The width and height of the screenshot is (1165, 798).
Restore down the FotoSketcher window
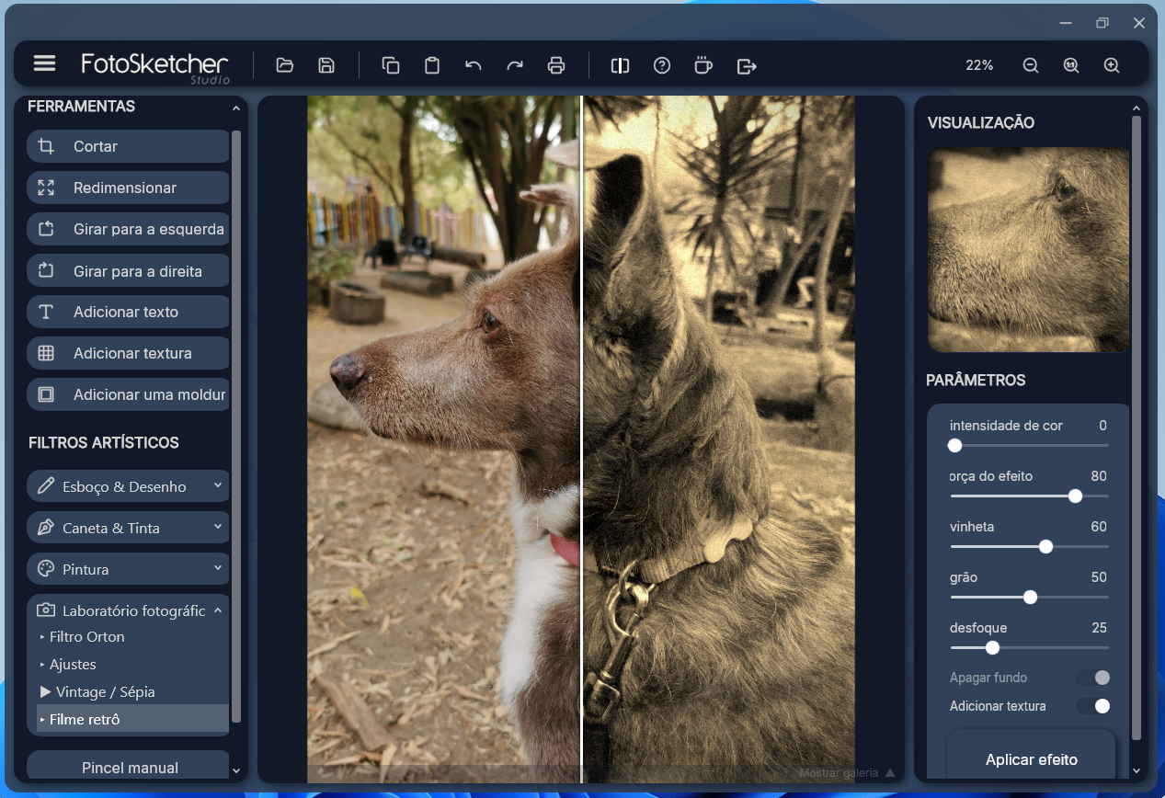(x=1102, y=23)
